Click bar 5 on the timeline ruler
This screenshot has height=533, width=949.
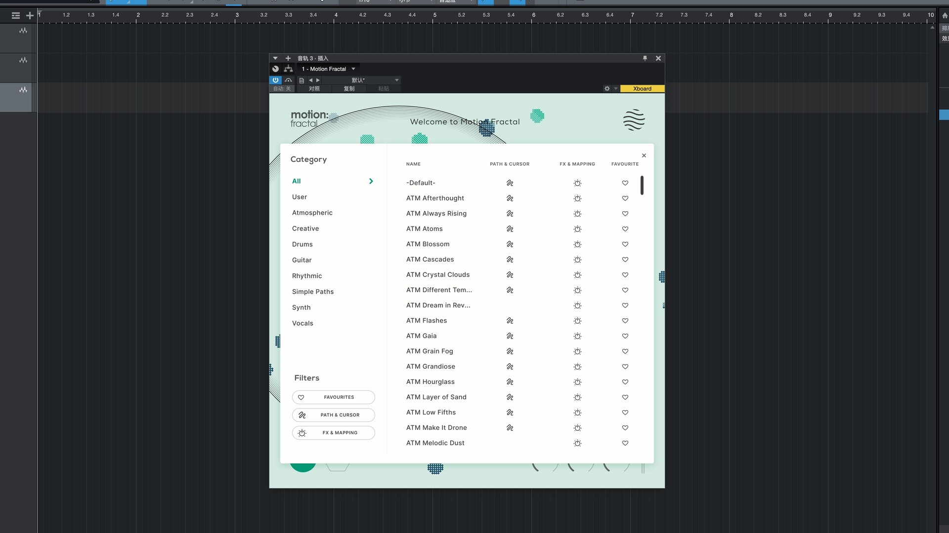pyautogui.click(x=435, y=15)
